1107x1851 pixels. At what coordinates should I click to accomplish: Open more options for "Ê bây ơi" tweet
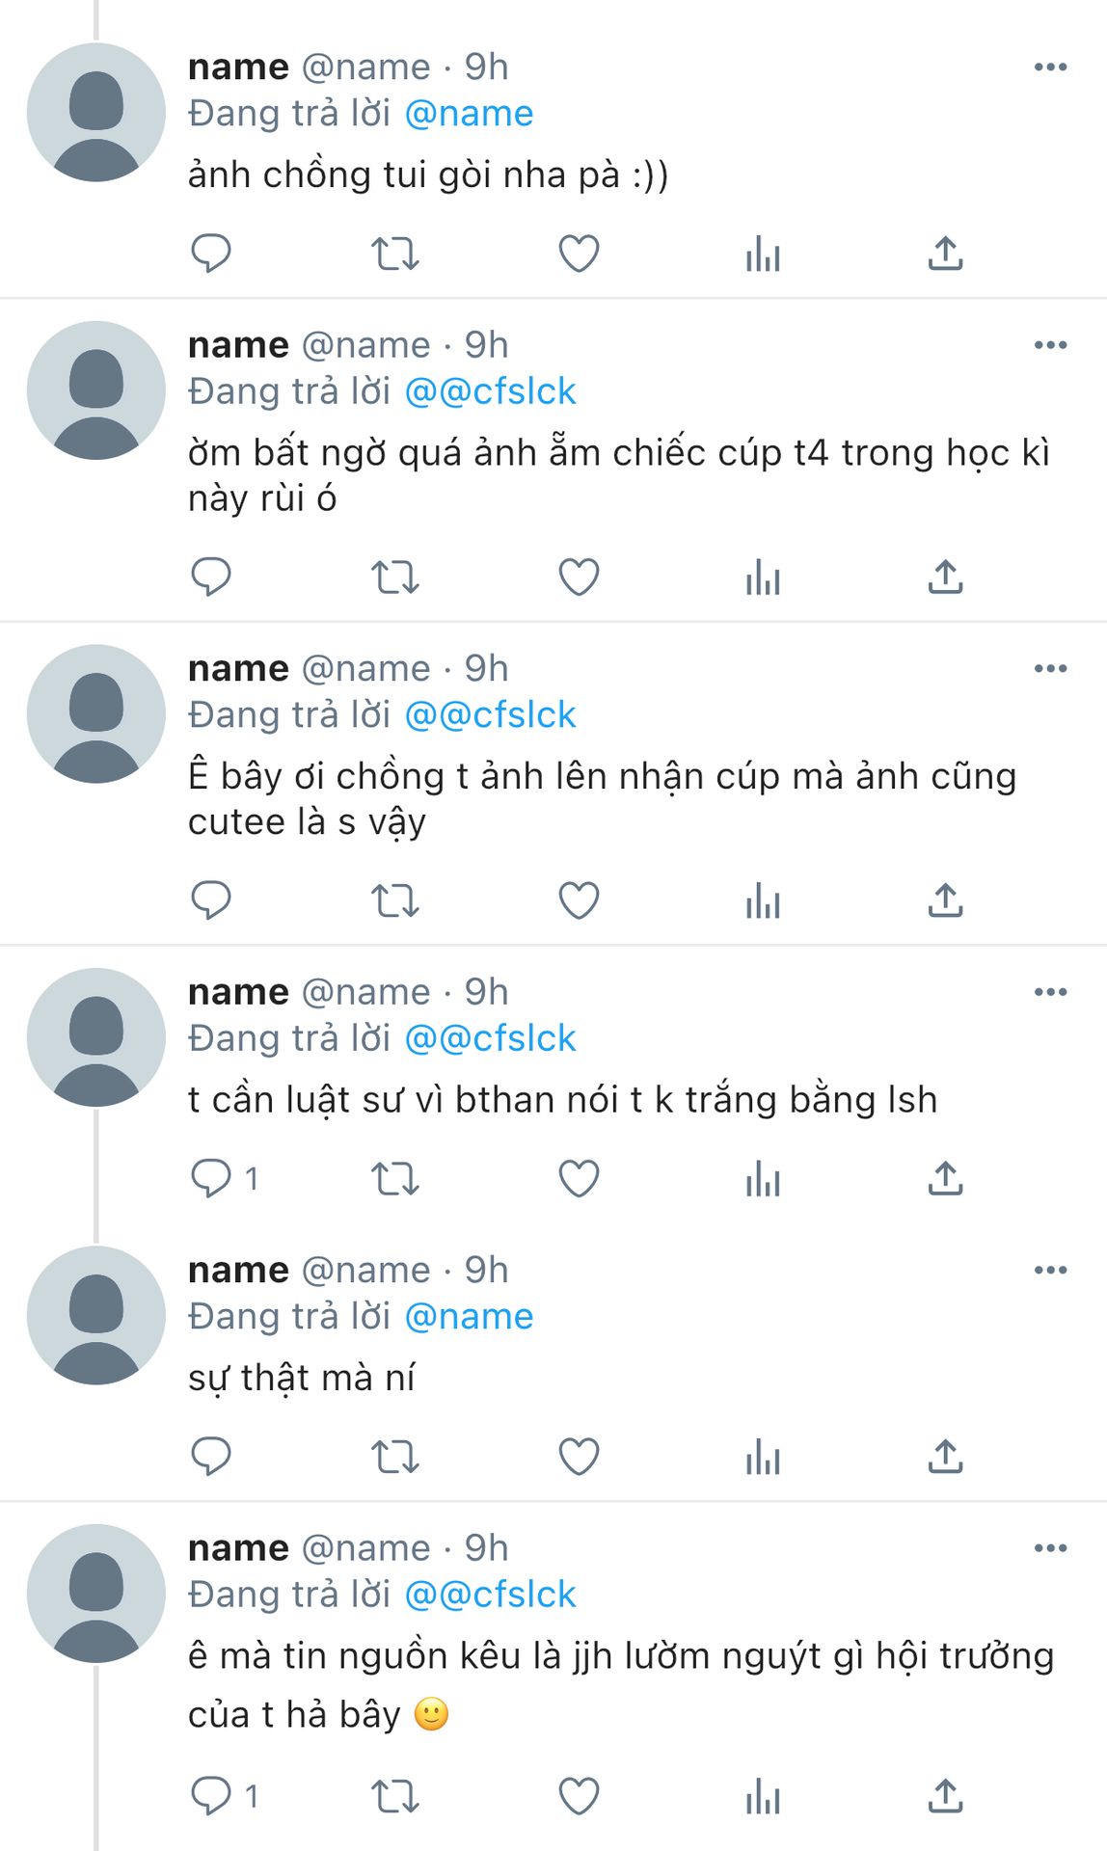[x=1050, y=668]
